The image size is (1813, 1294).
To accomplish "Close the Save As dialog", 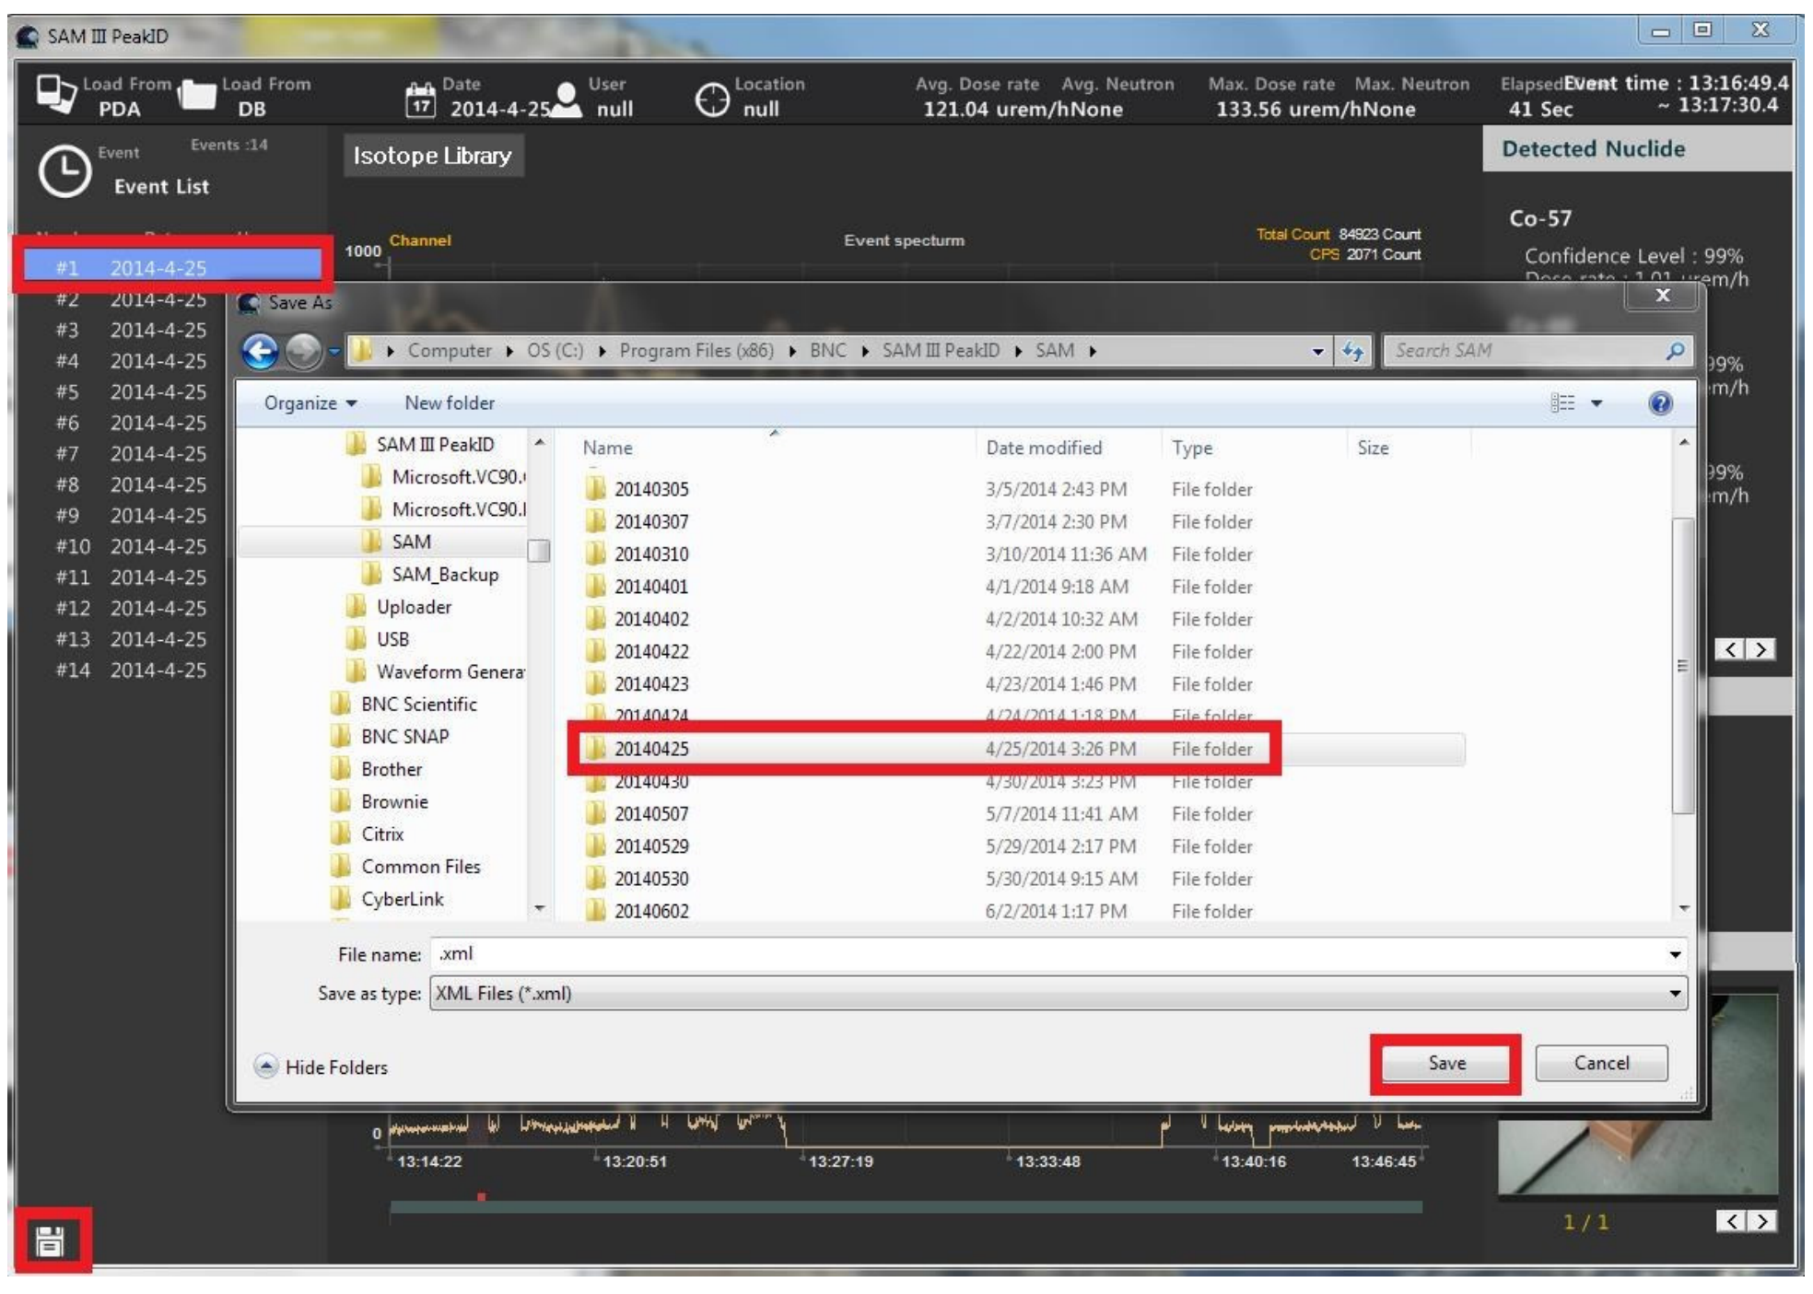I will (1663, 296).
